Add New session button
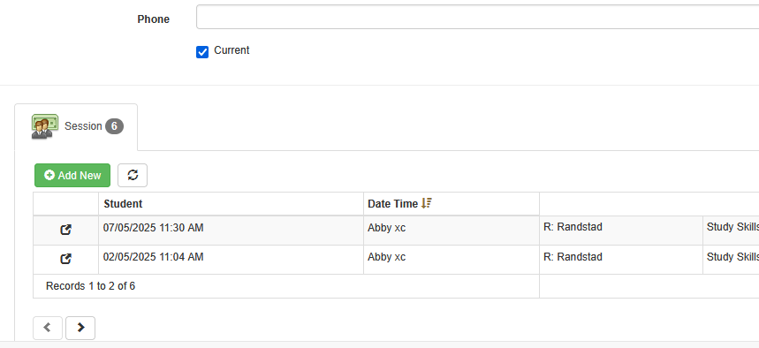The height and width of the screenshot is (348, 759). [x=72, y=175]
